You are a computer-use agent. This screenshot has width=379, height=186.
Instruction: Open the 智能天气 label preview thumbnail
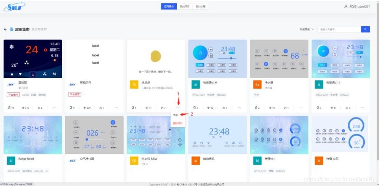(x=95, y=59)
